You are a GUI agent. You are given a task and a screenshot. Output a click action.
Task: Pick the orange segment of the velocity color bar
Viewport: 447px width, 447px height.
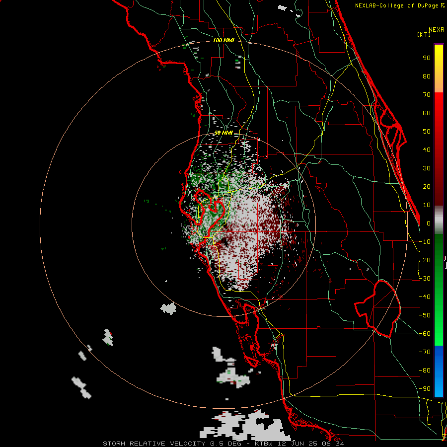(439, 82)
